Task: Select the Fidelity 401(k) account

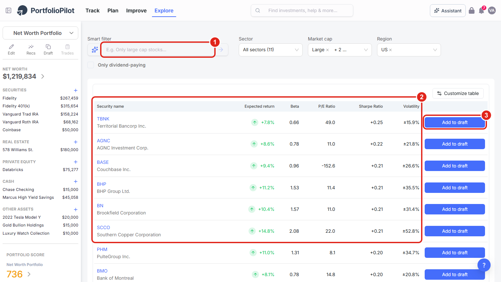Action: tap(40, 106)
